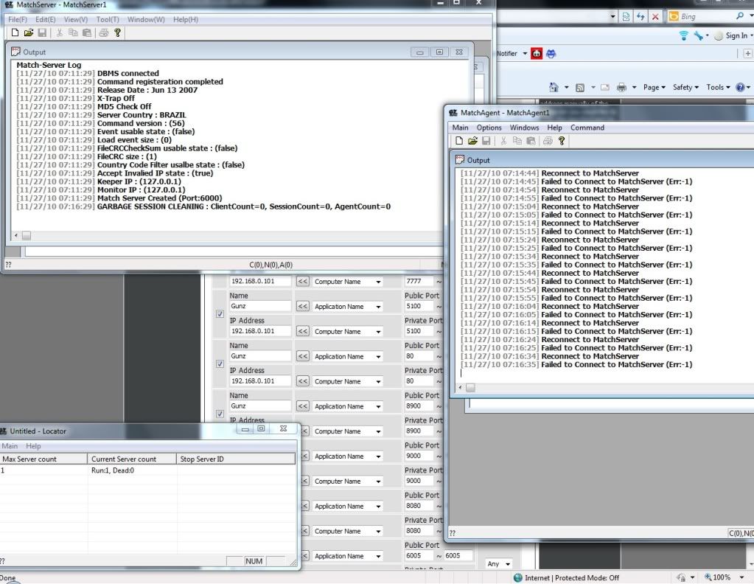Toggle the checkbox beside Gunz port 8900 entry
754x584 pixels.
pyautogui.click(x=220, y=414)
